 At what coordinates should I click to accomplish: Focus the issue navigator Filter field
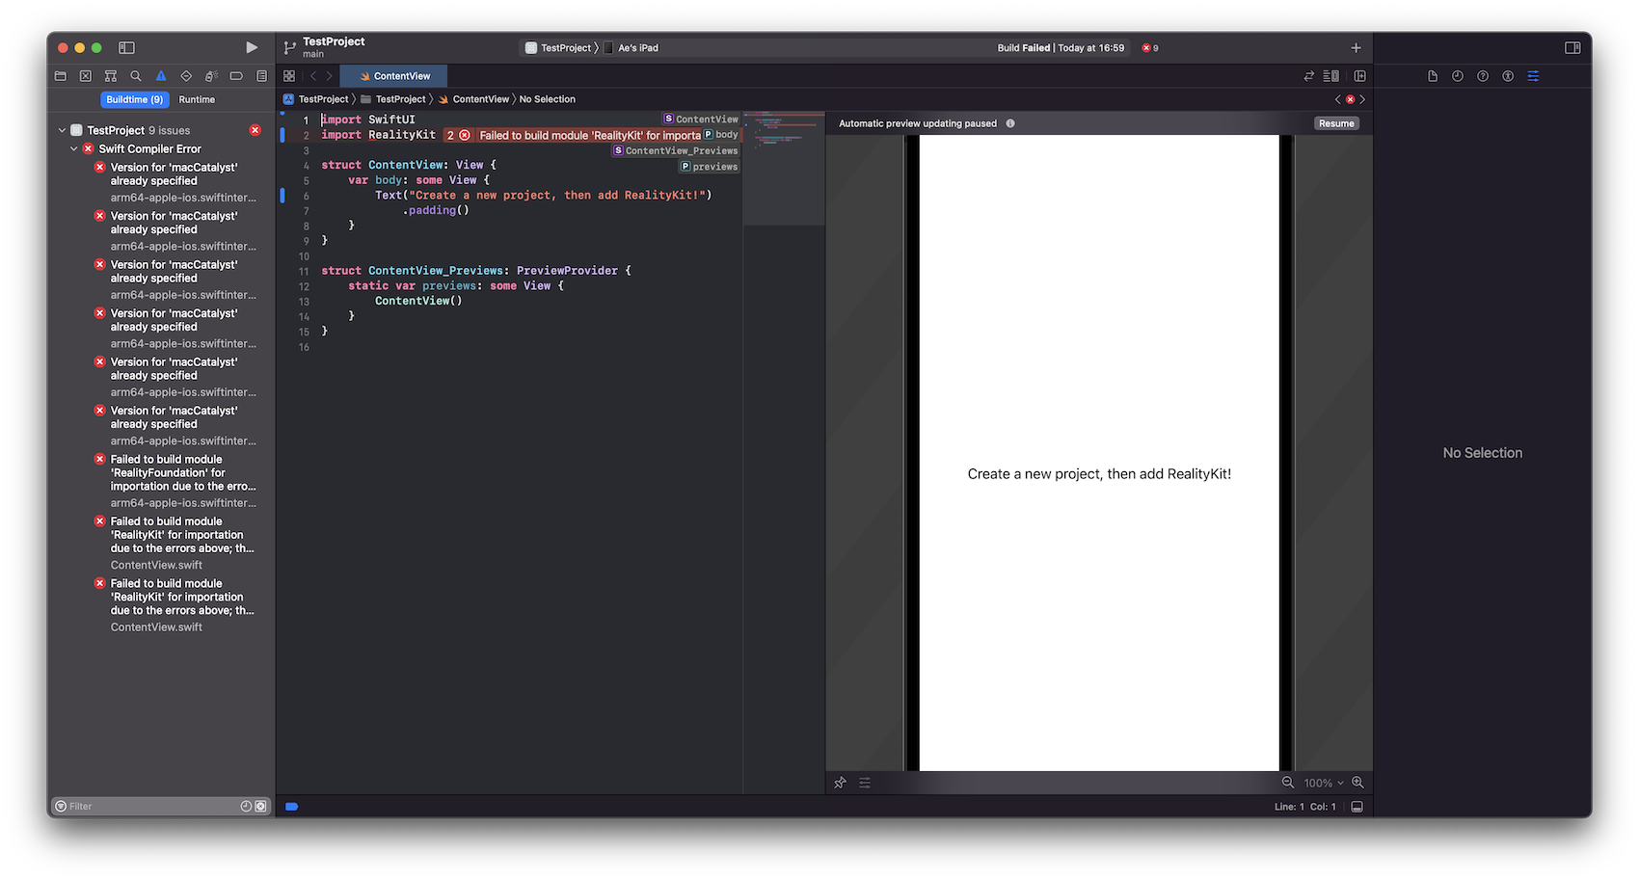click(149, 806)
